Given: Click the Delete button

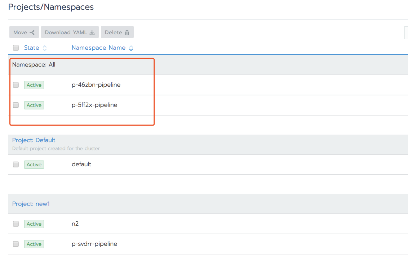Looking at the screenshot, I should pos(117,32).
